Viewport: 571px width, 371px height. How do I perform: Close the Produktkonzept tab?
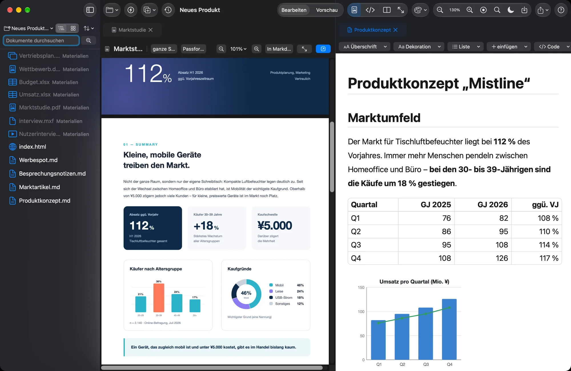pyautogui.click(x=395, y=30)
